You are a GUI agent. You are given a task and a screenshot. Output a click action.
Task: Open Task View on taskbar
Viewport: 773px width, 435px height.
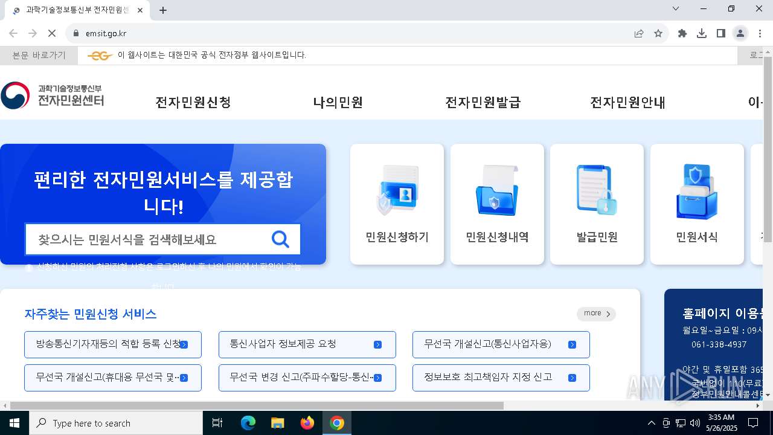pos(217,423)
